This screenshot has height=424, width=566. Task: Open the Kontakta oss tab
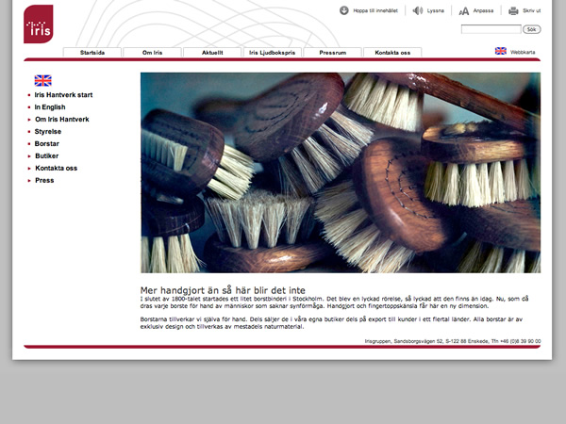click(x=392, y=53)
